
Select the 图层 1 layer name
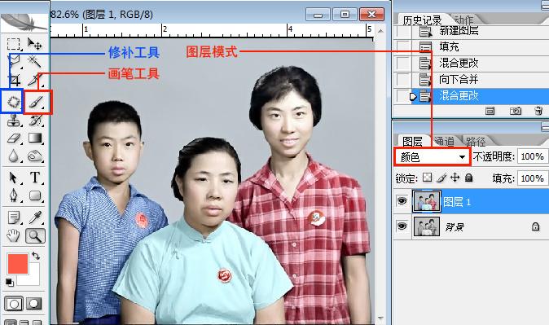(x=457, y=202)
